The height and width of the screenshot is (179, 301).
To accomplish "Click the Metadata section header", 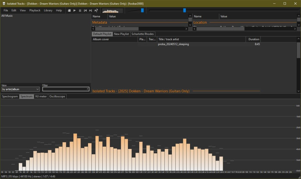I will point(100,23).
